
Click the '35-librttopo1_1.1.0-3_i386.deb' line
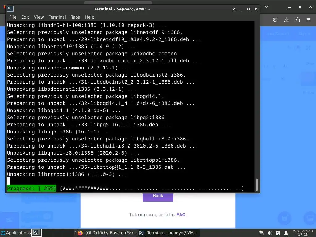click(96, 167)
